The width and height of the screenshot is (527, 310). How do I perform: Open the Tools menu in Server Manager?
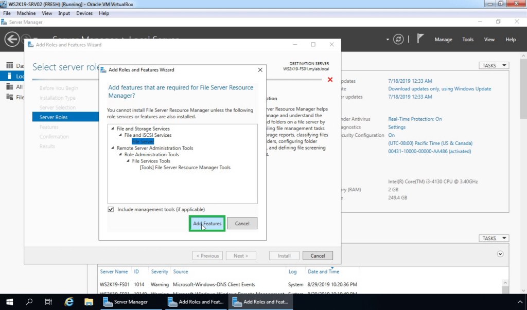click(x=468, y=39)
